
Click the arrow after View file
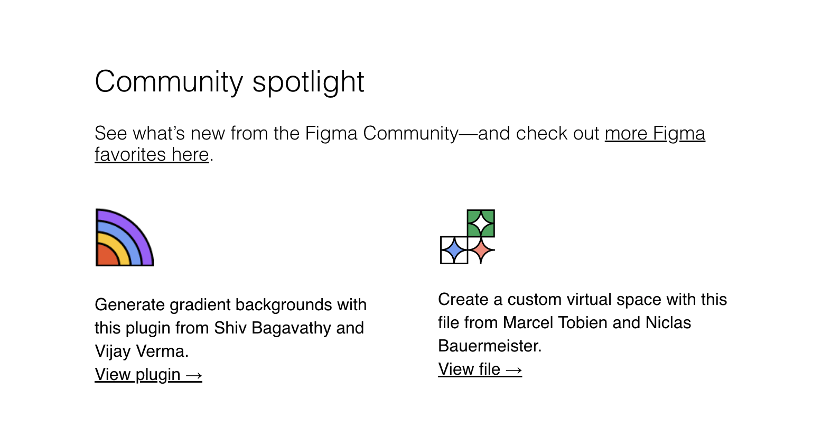(514, 369)
